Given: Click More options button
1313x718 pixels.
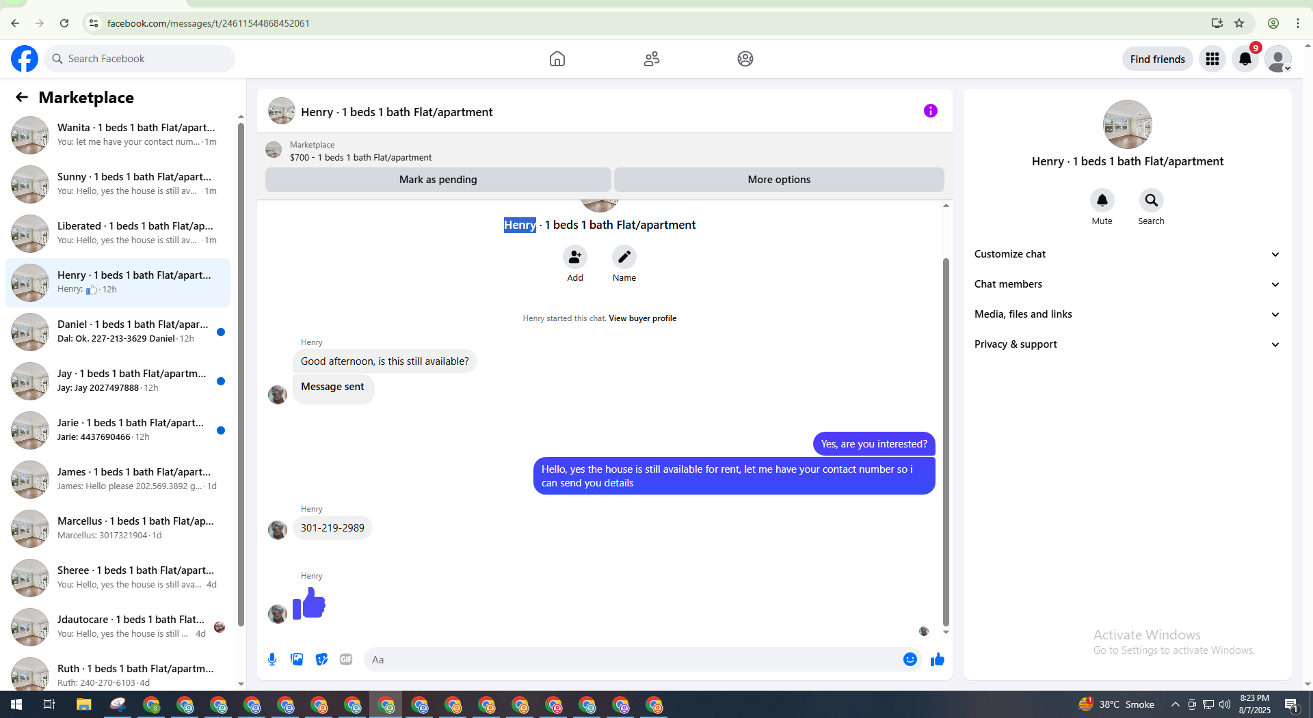Looking at the screenshot, I should click(x=779, y=180).
